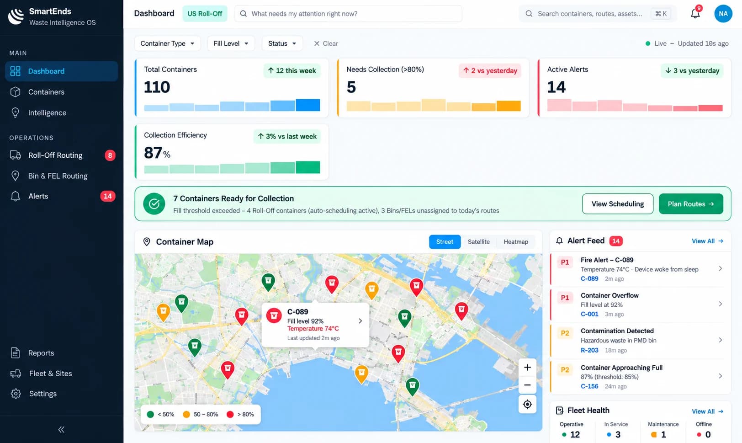742x443 pixels.
Task: Click Plan Routes button
Action: 690,204
